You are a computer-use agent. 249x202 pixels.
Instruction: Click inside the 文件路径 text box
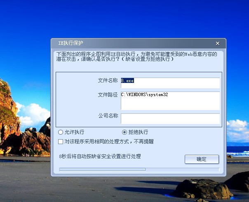[170, 101]
